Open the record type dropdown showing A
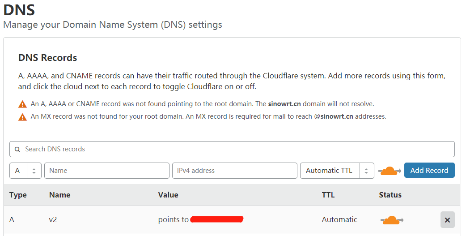This screenshot has height=236, width=466. (x=25, y=171)
